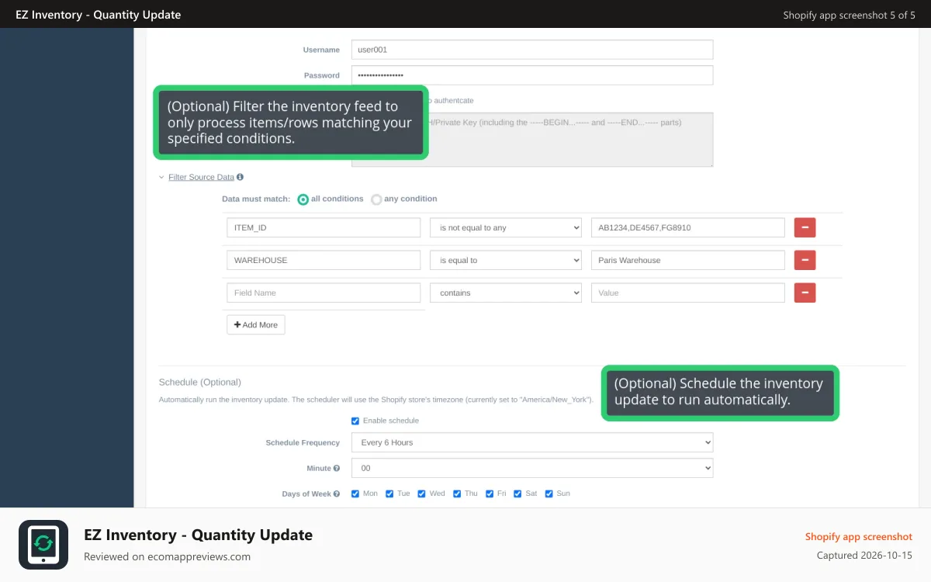
Task: Open the Minute '00' dropdown
Action: click(532, 468)
